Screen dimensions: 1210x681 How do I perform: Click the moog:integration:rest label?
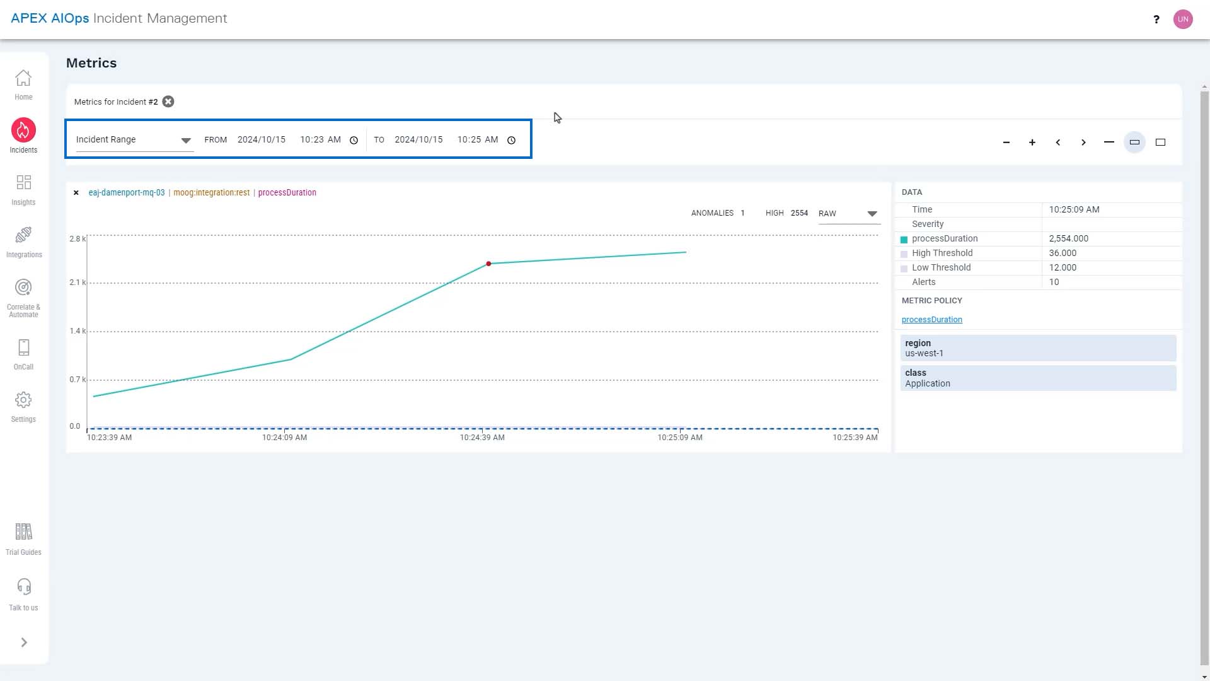tap(212, 193)
